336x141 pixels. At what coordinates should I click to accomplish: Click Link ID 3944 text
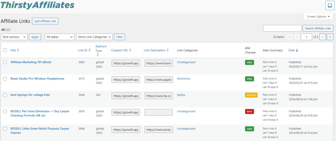pyautogui.click(x=81, y=95)
